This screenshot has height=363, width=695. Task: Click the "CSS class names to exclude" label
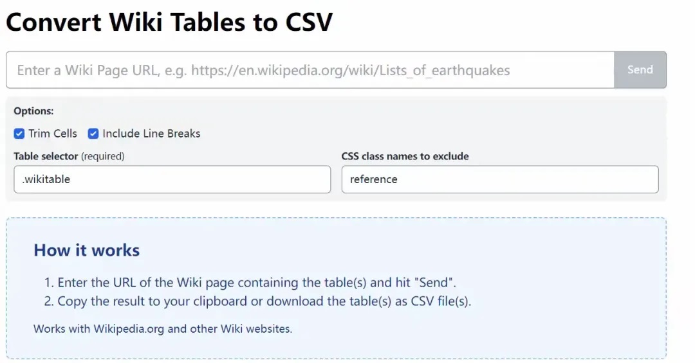405,156
